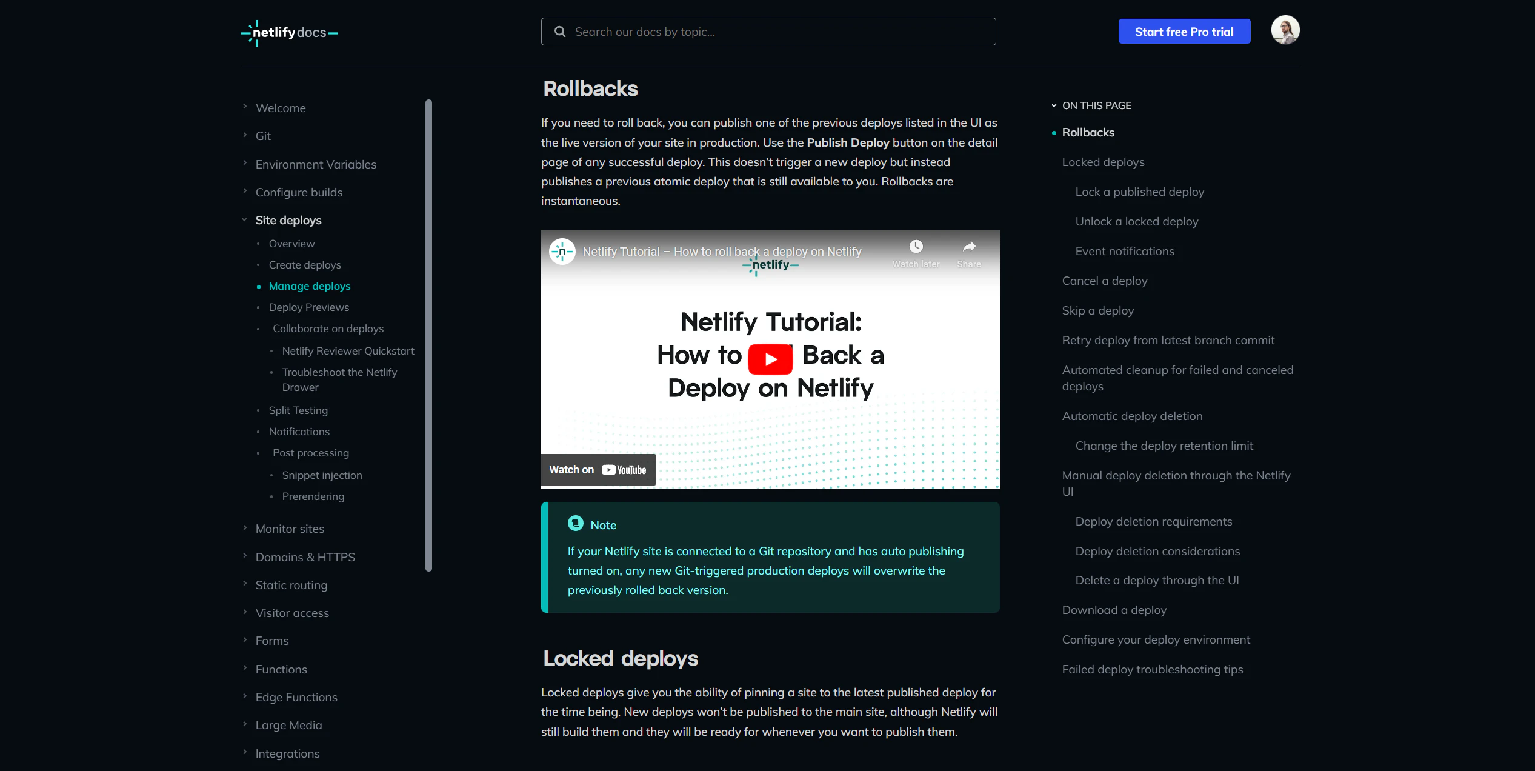This screenshot has width=1535, height=771.
Task: Expand the Forms section chevron
Action: (x=245, y=639)
